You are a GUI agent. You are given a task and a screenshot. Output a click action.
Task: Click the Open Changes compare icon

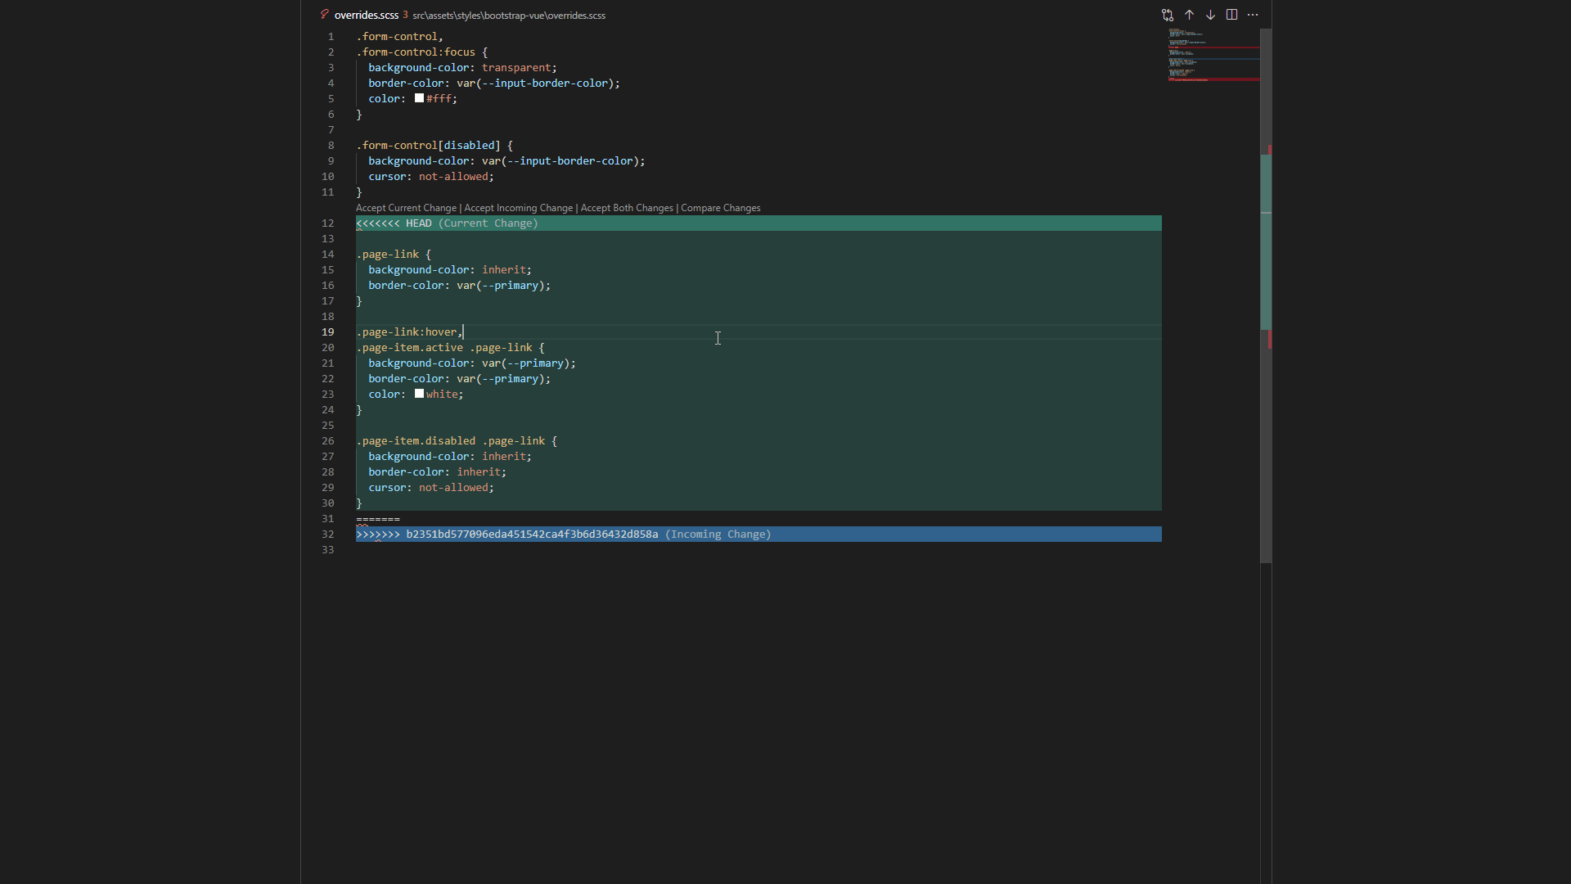1168,15
